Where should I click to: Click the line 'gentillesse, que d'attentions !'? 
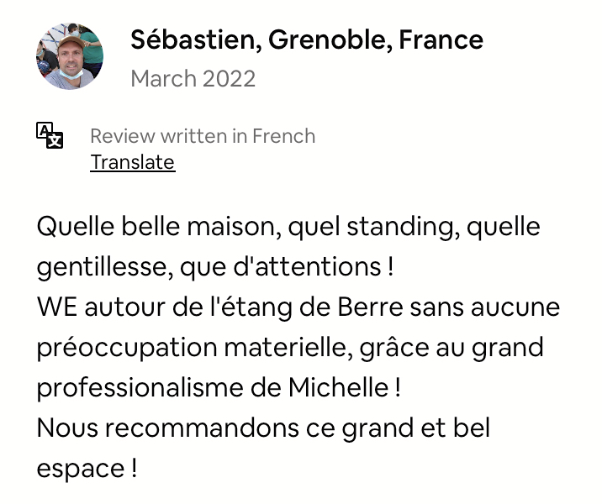pyautogui.click(x=215, y=266)
